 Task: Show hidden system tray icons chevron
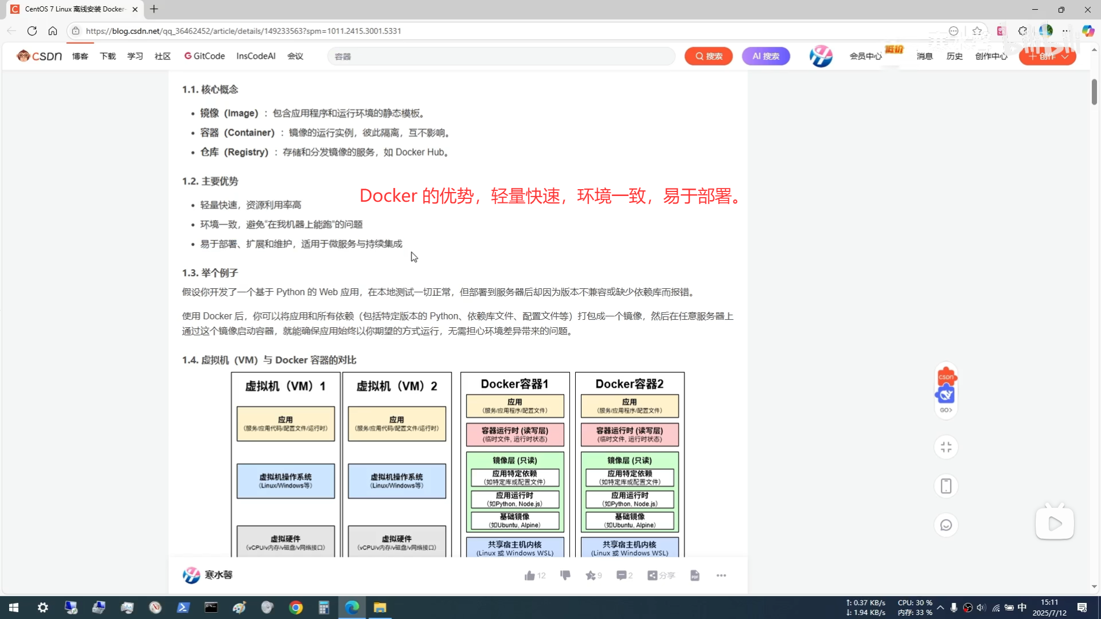[940, 608]
